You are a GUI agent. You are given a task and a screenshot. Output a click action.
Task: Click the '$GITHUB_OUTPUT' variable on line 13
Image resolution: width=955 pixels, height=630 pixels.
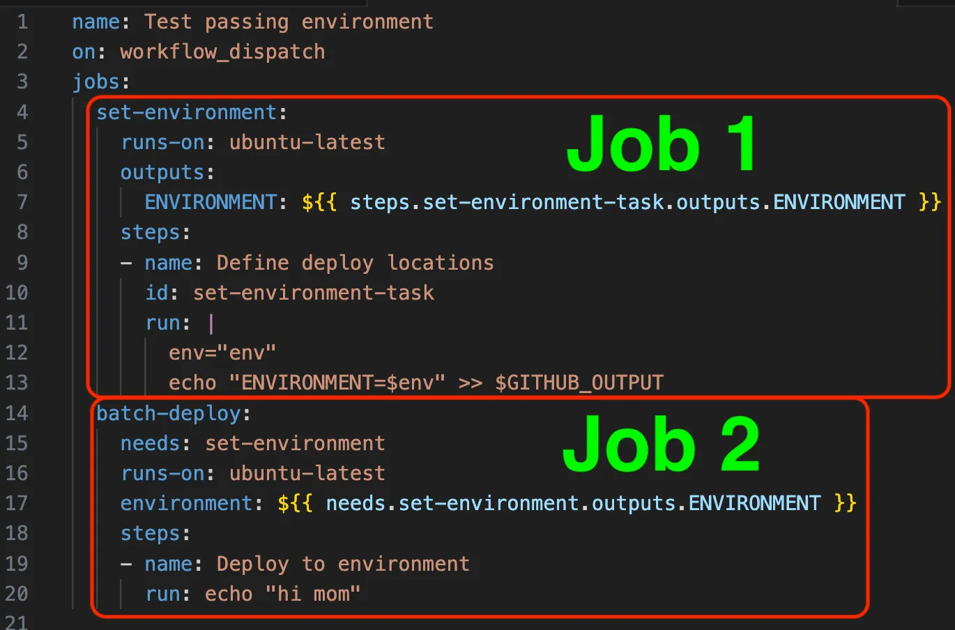pyautogui.click(x=579, y=383)
